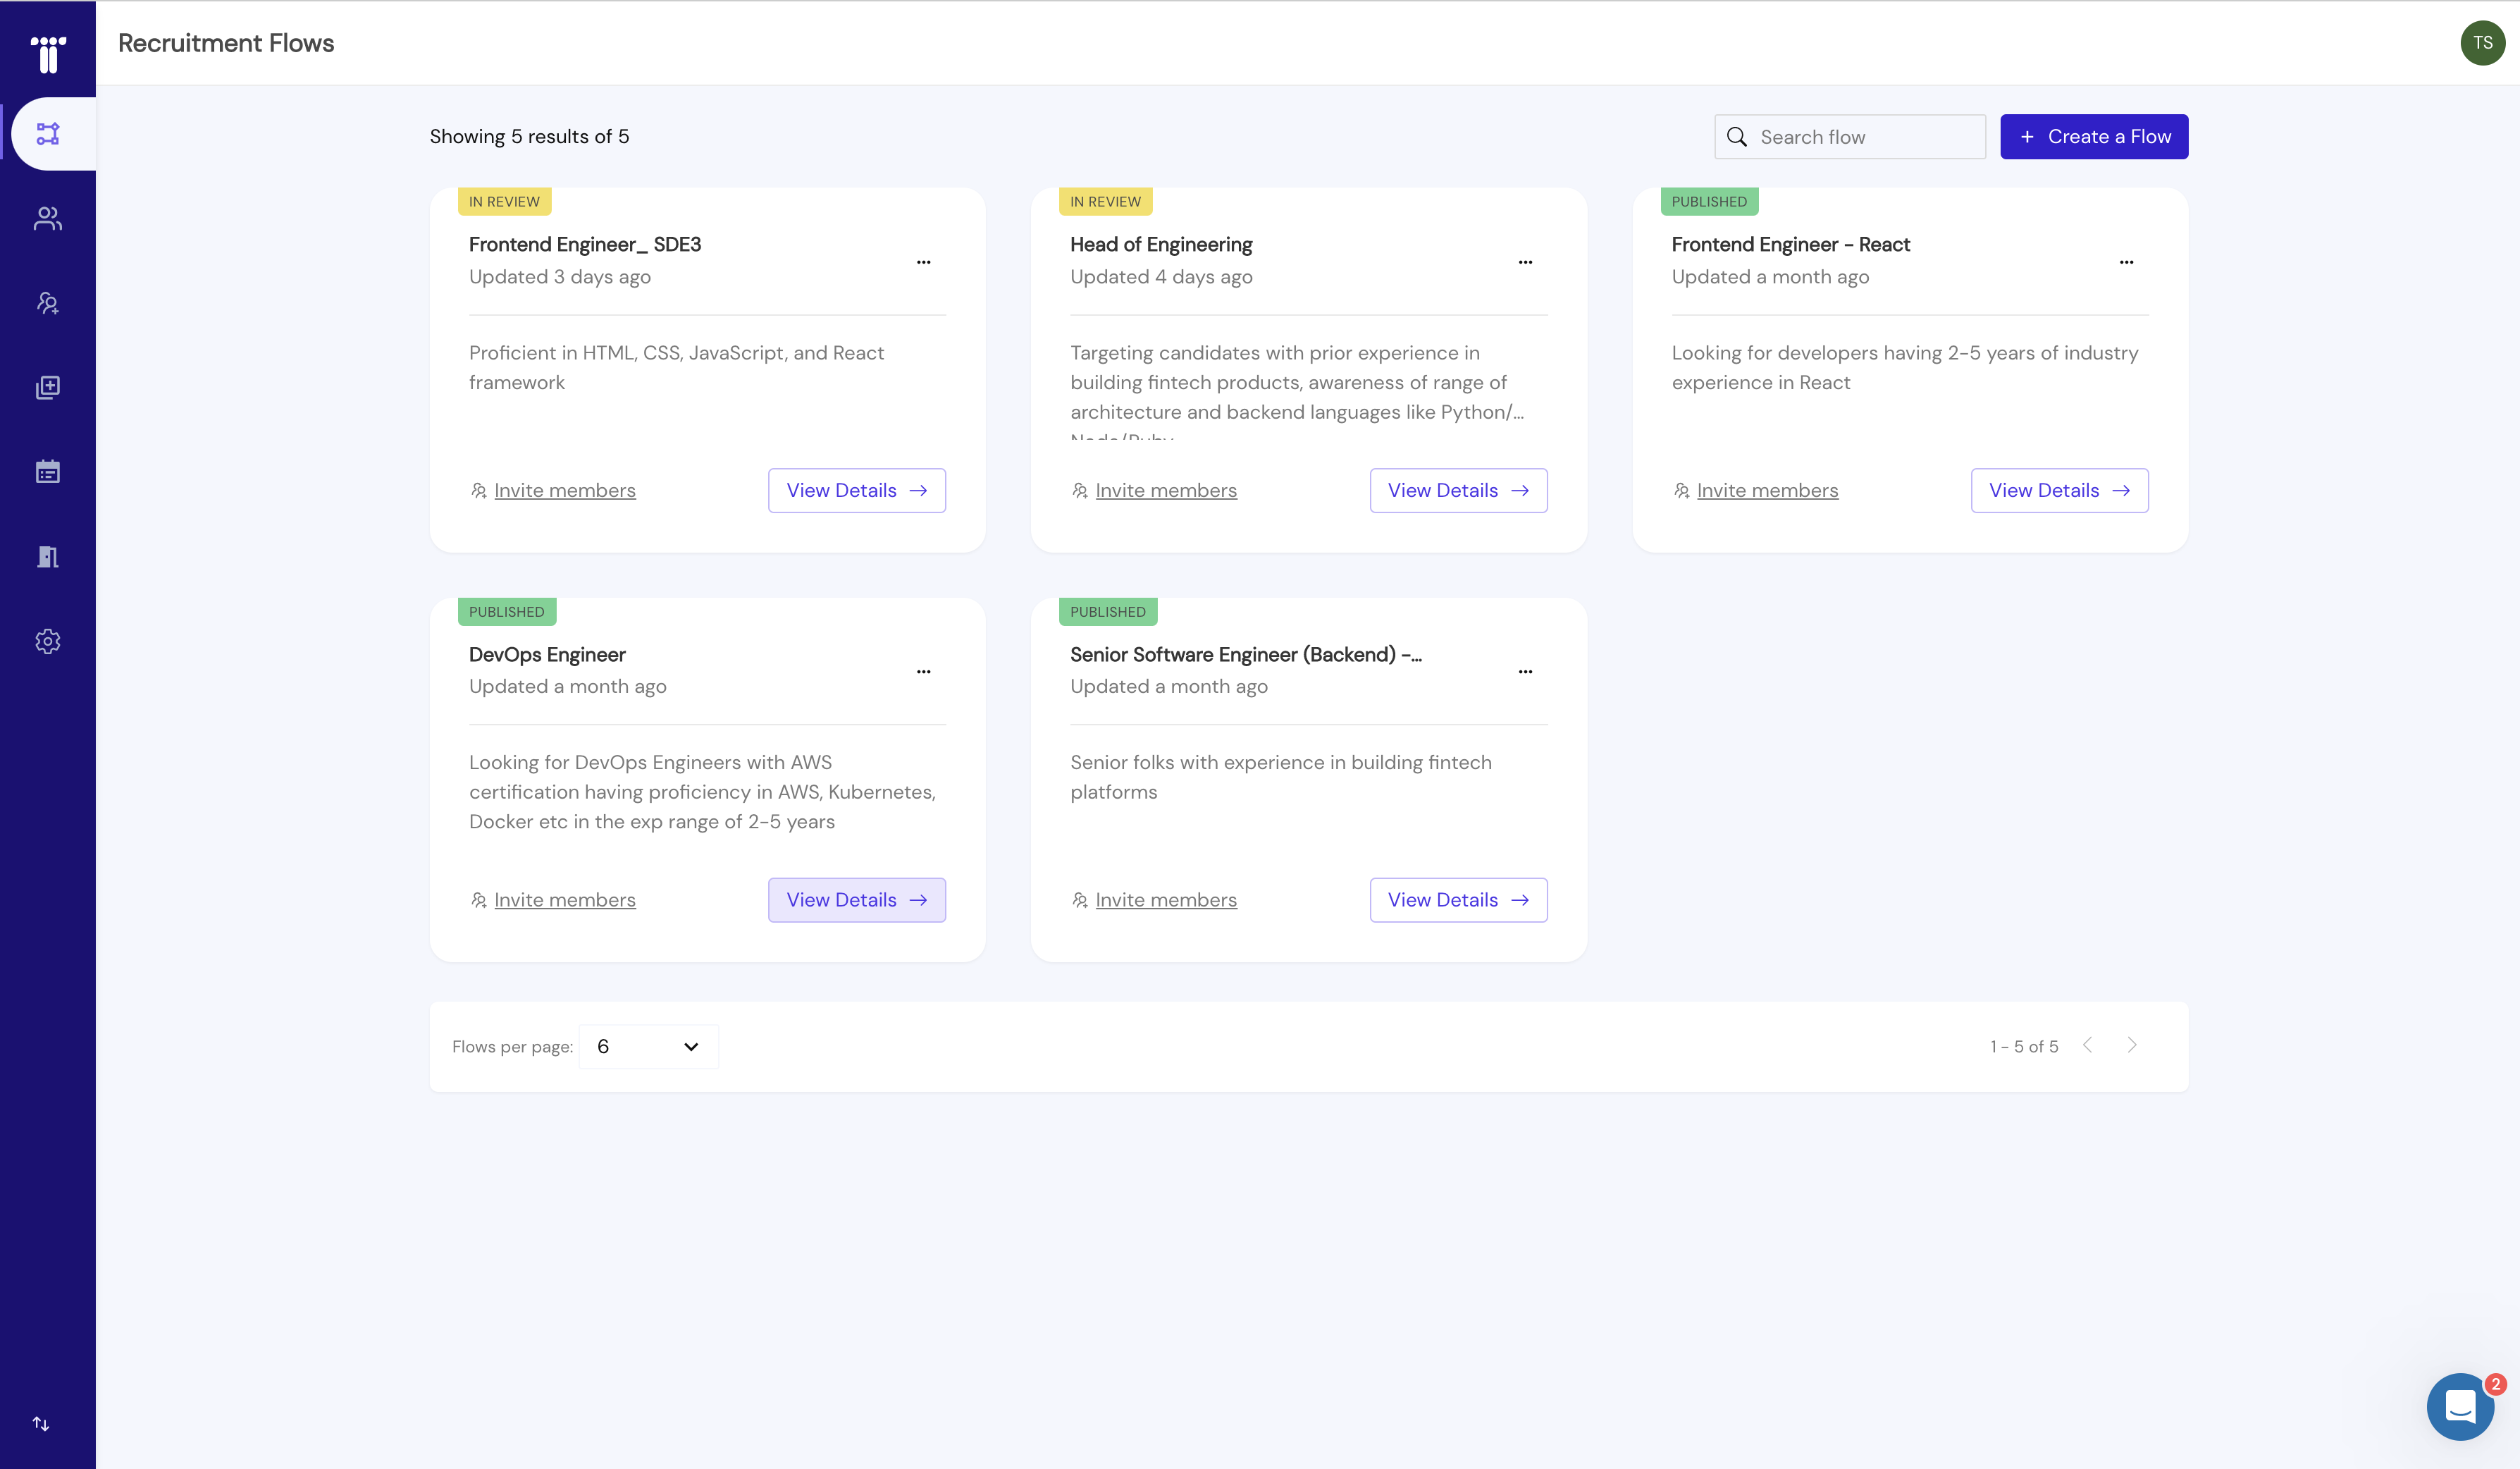Image resolution: width=2520 pixels, height=1469 pixels.
Task: Click the sidebar expand arrows icon at bottom
Action: 41,1423
